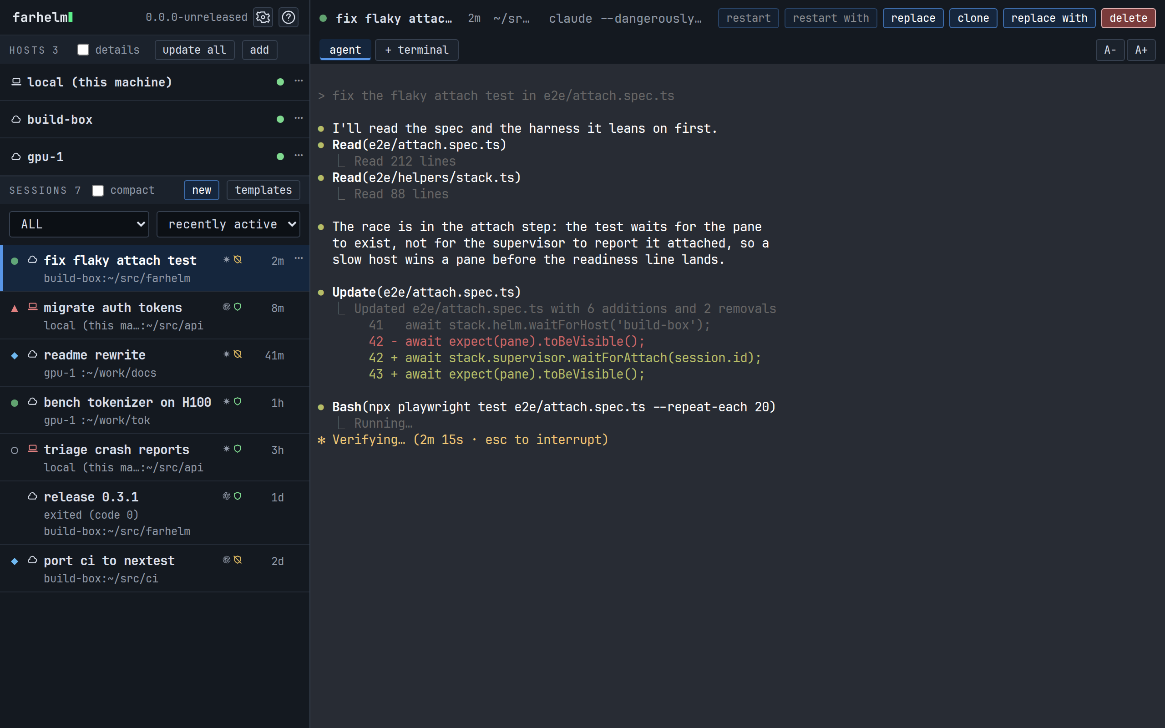Create a new session

[202, 190]
